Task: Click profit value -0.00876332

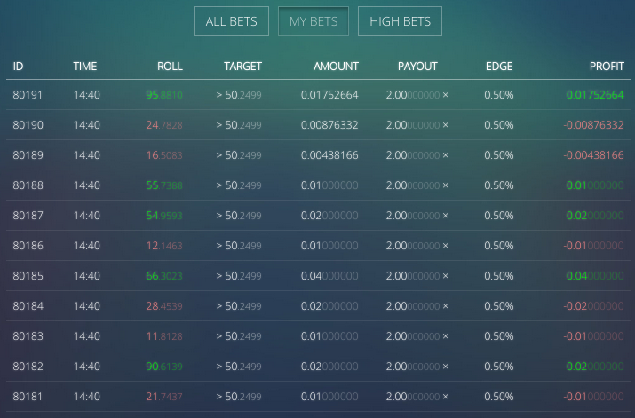Action: point(593,125)
